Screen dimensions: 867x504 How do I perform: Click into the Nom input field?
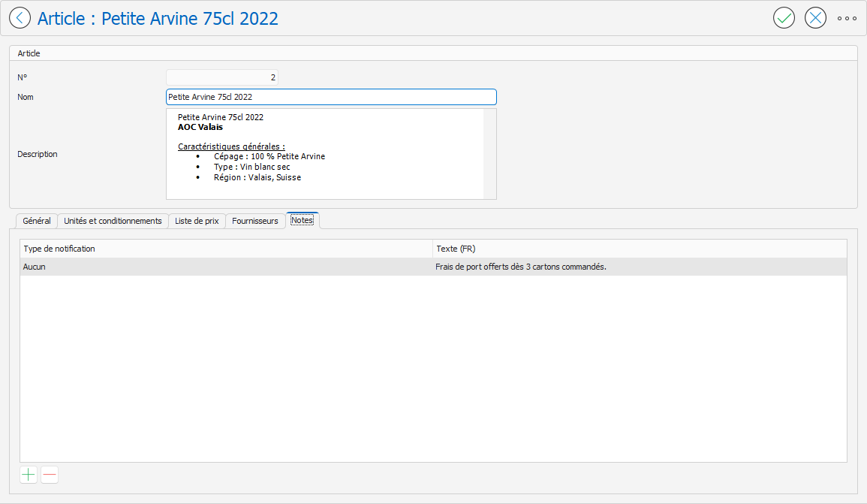coord(330,97)
